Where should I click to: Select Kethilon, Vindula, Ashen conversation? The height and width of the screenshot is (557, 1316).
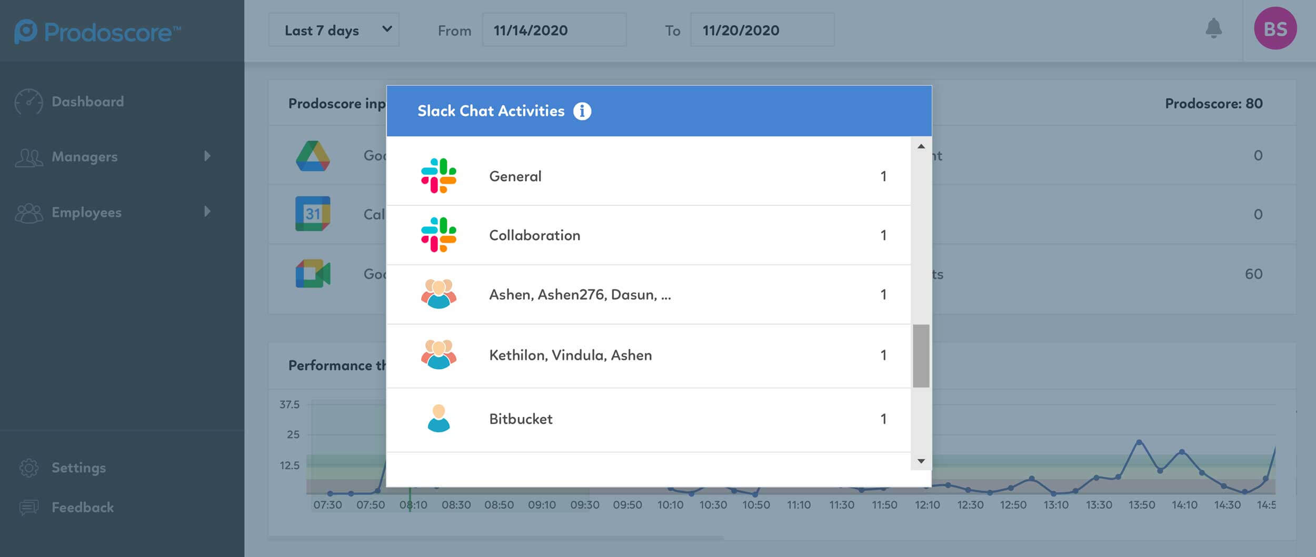click(571, 355)
